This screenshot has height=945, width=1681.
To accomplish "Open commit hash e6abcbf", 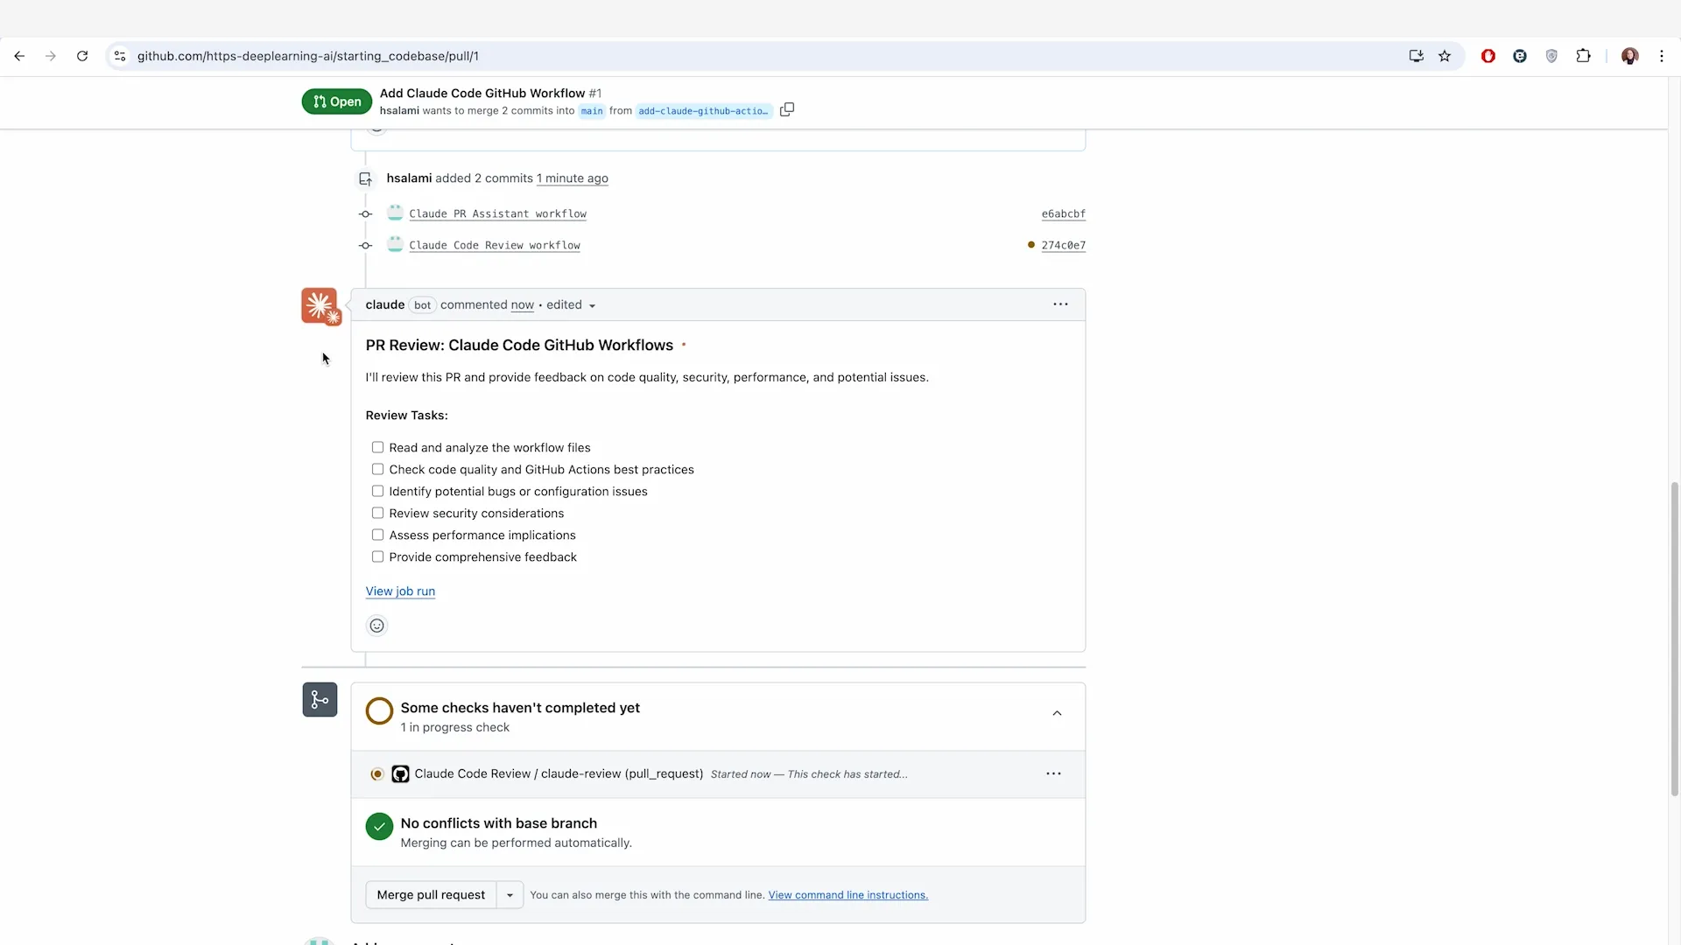I will click(1063, 213).
